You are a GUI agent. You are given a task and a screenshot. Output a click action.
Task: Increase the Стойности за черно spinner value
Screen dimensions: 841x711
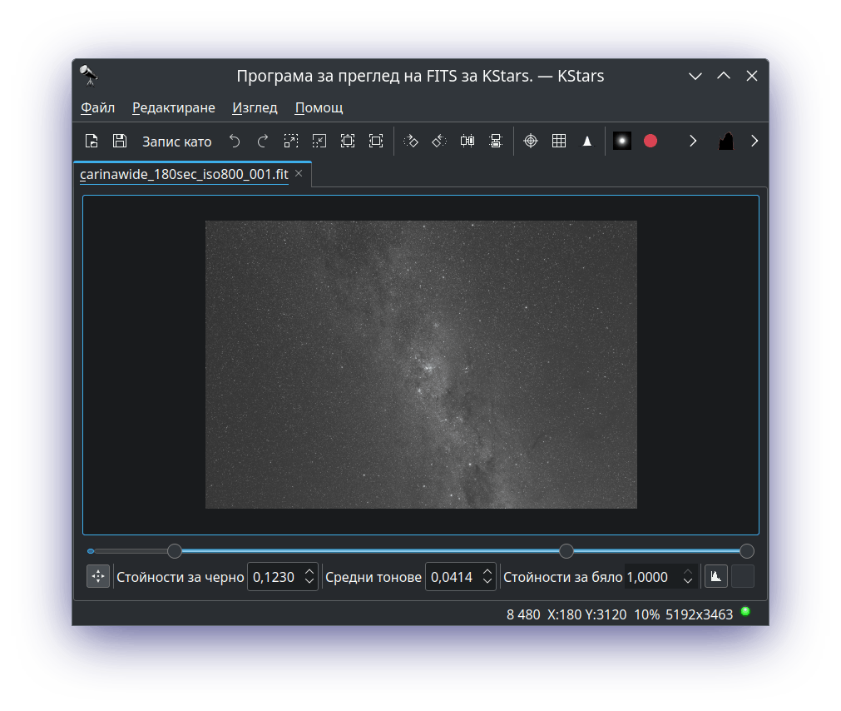pos(309,572)
